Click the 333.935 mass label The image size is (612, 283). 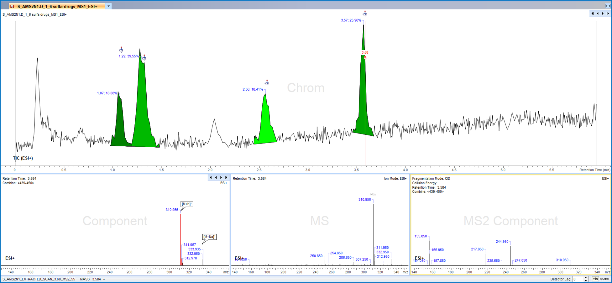click(x=194, y=249)
